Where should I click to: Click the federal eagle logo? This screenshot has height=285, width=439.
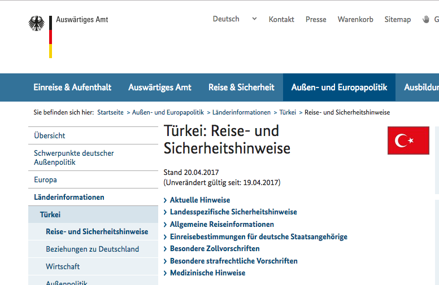(x=36, y=24)
